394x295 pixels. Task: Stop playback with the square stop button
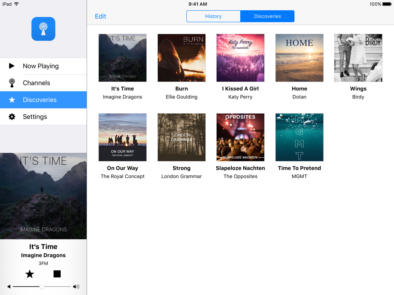click(57, 274)
